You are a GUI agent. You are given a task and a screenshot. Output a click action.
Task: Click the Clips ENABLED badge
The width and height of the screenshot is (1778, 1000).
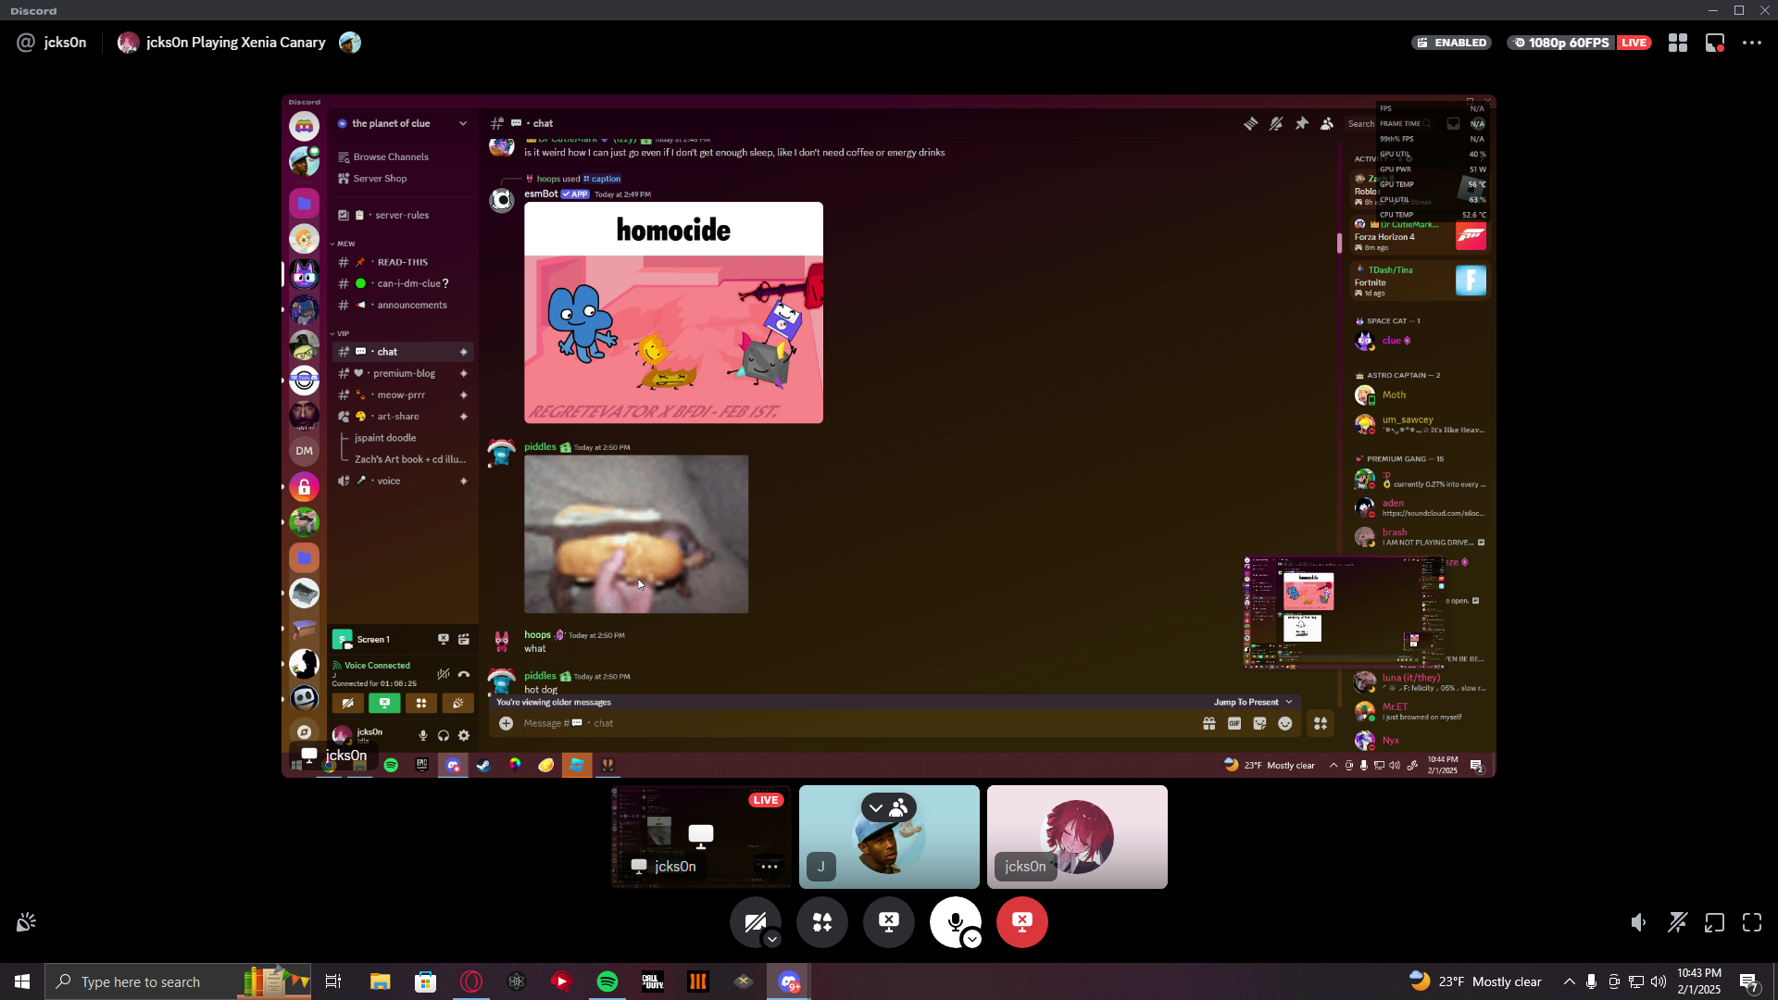[1451, 43]
